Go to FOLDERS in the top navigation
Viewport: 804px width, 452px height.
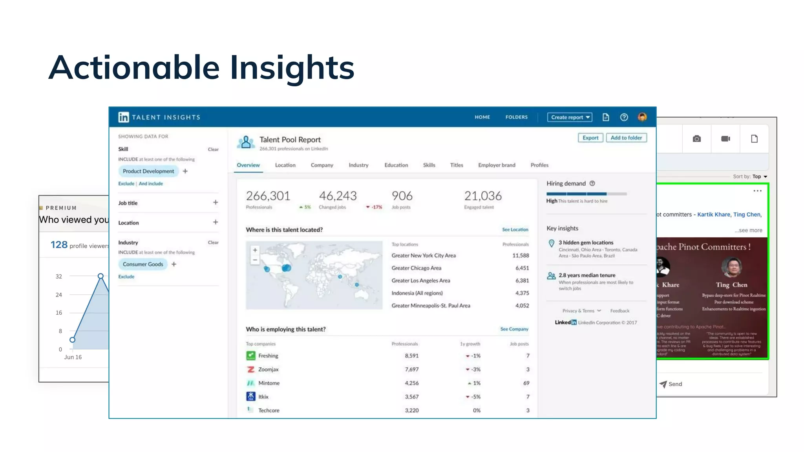[516, 117]
